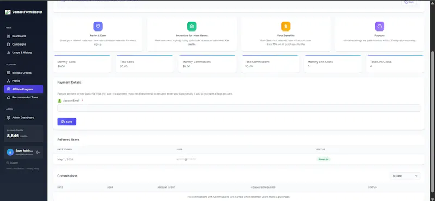Click the Super Admin account name
Image resolution: width=435 pixels, height=201 pixels.
24,150
